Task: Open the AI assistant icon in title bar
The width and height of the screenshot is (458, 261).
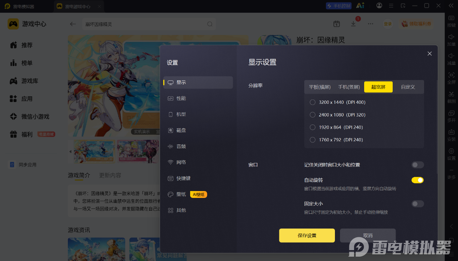Action: pos(360,6)
